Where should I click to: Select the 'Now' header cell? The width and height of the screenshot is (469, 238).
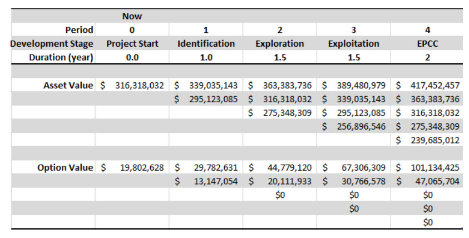click(x=132, y=17)
